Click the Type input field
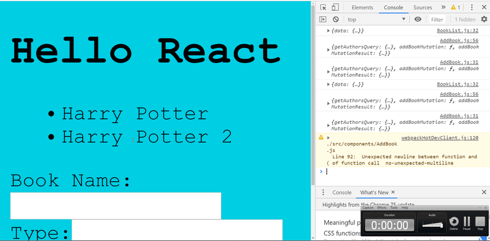Image resolution: width=490 pixels, height=241 pixels. click(x=177, y=230)
